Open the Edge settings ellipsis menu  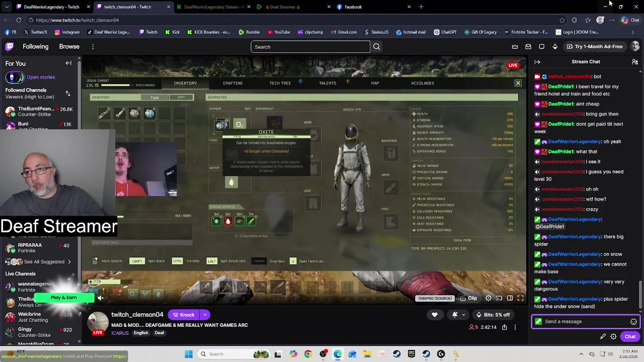(612, 20)
